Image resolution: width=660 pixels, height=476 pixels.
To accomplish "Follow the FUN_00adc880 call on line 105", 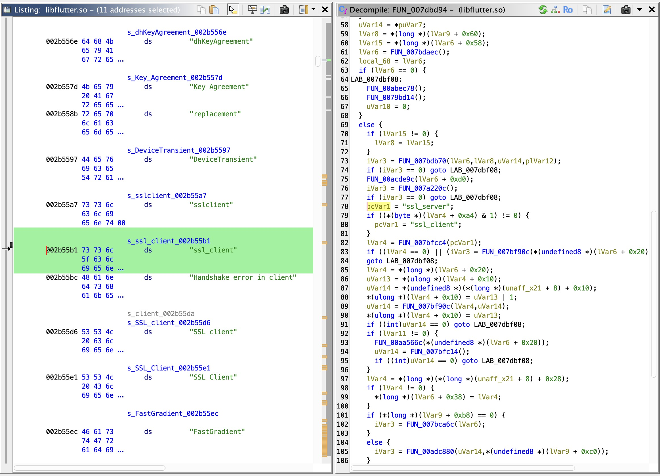I will point(430,452).
